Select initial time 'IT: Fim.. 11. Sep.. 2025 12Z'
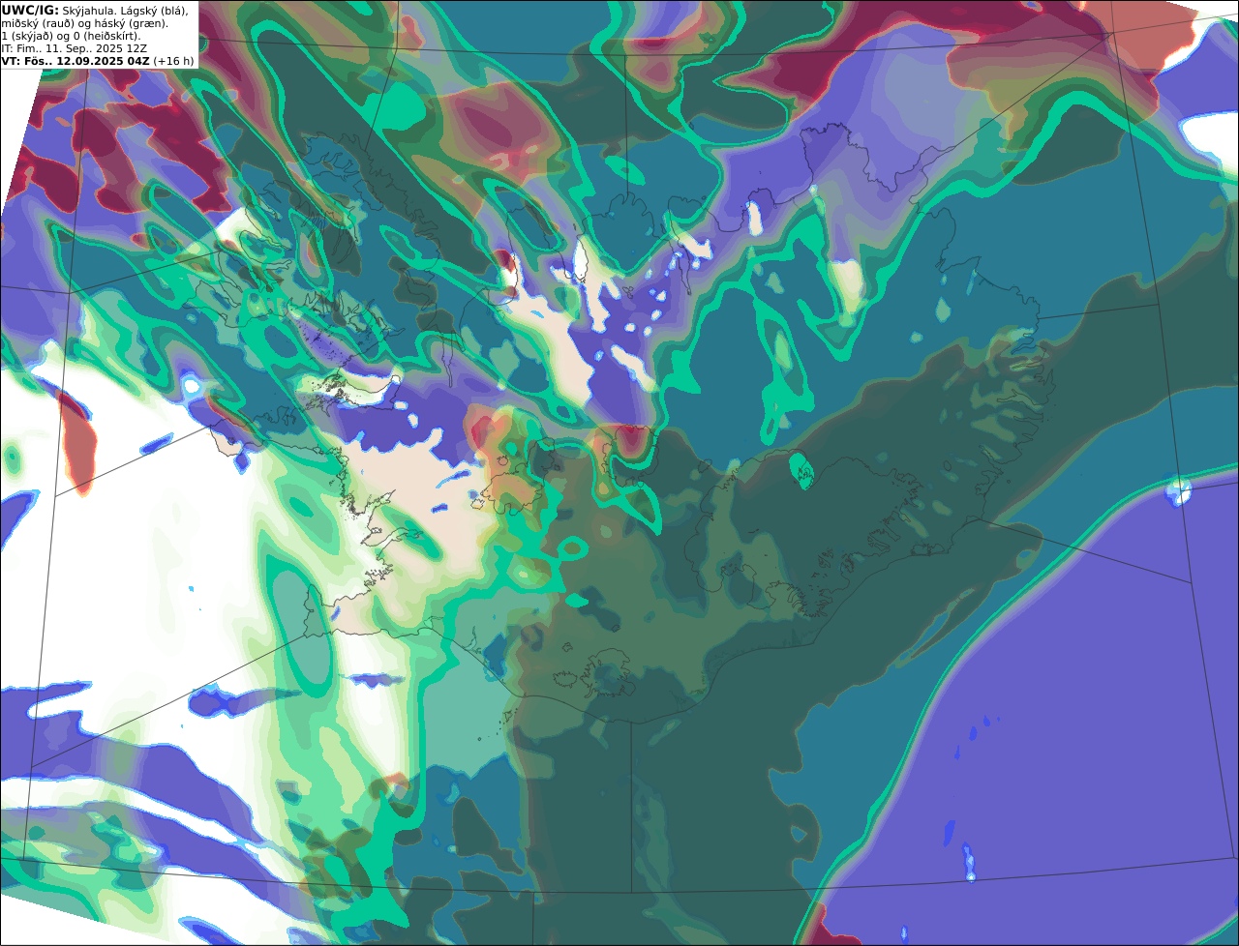Image resolution: width=1239 pixels, height=946 pixels. tap(75, 48)
